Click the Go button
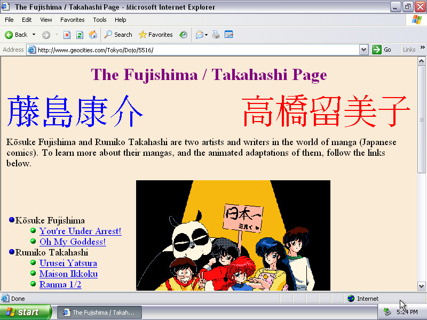Viewport: 427px width, 320px height. [382, 50]
